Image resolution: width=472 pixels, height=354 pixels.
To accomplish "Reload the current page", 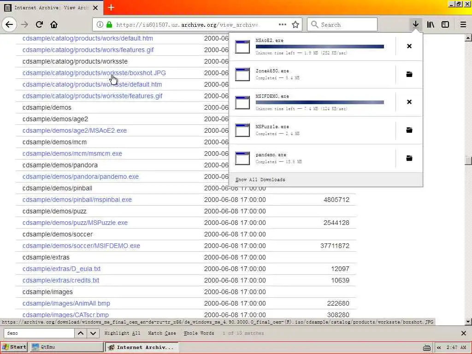I will [x=39, y=24].
